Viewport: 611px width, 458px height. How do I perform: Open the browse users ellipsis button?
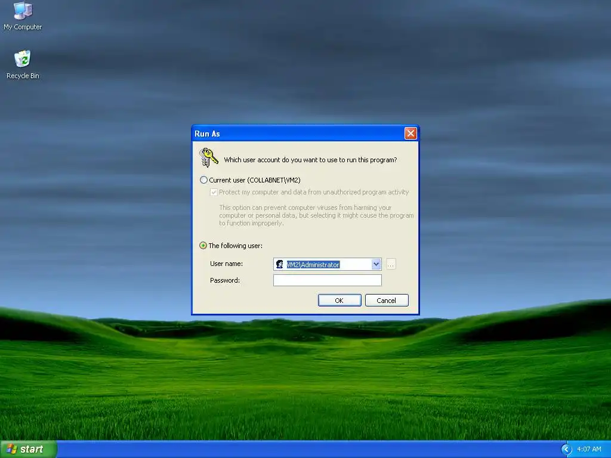pyautogui.click(x=391, y=264)
